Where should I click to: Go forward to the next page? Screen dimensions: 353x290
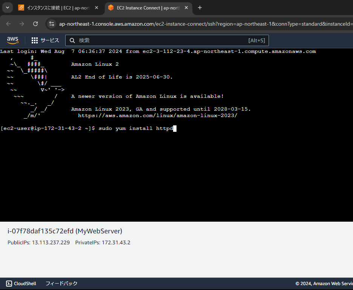22,24
